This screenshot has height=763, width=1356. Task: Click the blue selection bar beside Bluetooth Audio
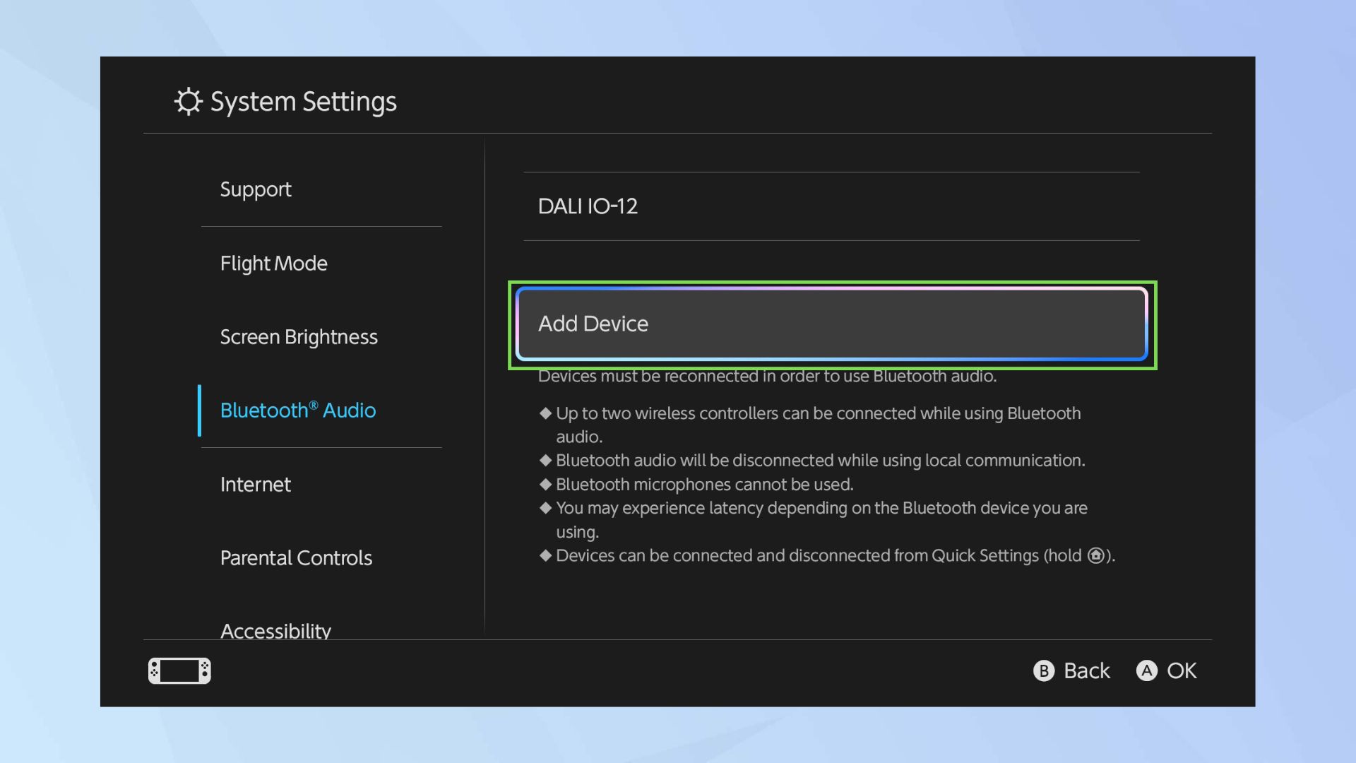pos(200,410)
